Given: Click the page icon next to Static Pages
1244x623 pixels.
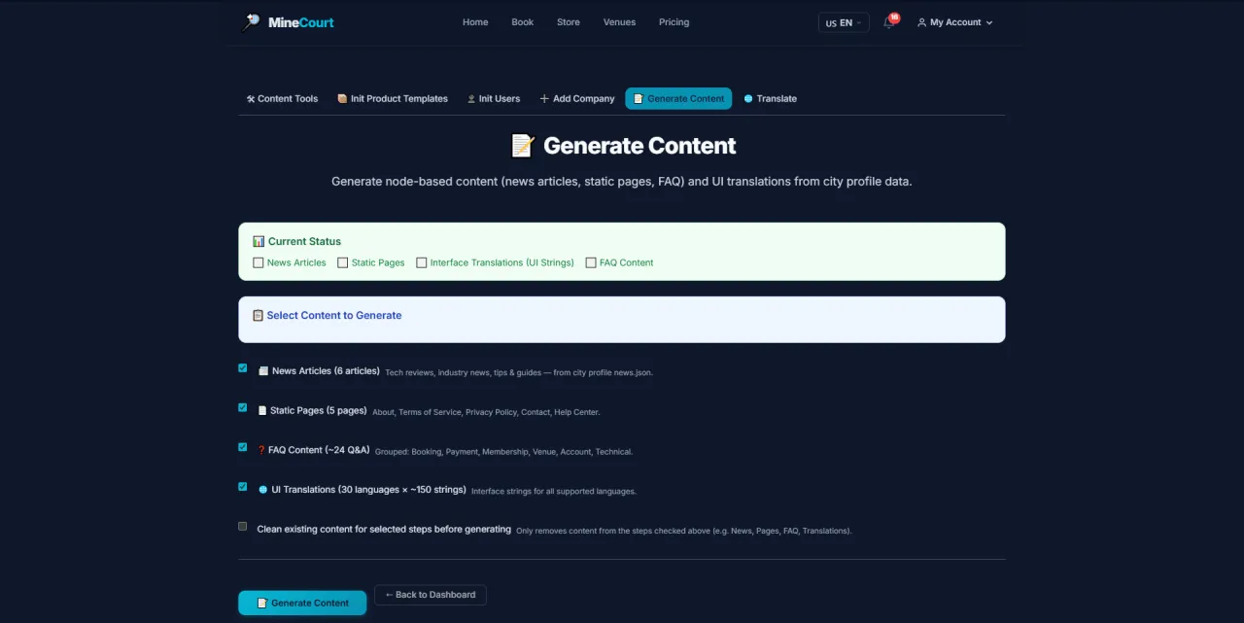Looking at the screenshot, I should (261, 411).
